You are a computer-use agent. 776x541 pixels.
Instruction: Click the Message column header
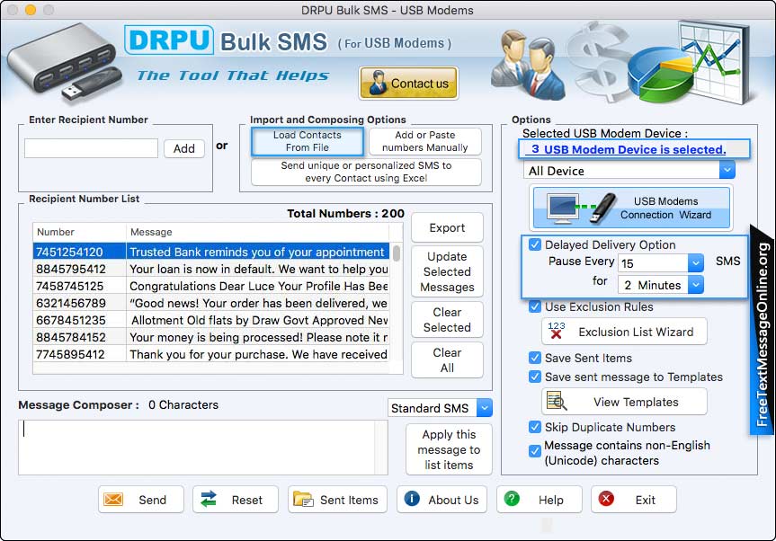tap(257, 232)
